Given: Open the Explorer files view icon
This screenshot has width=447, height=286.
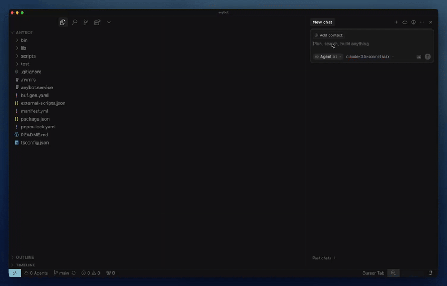Looking at the screenshot, I should [63, 22].
